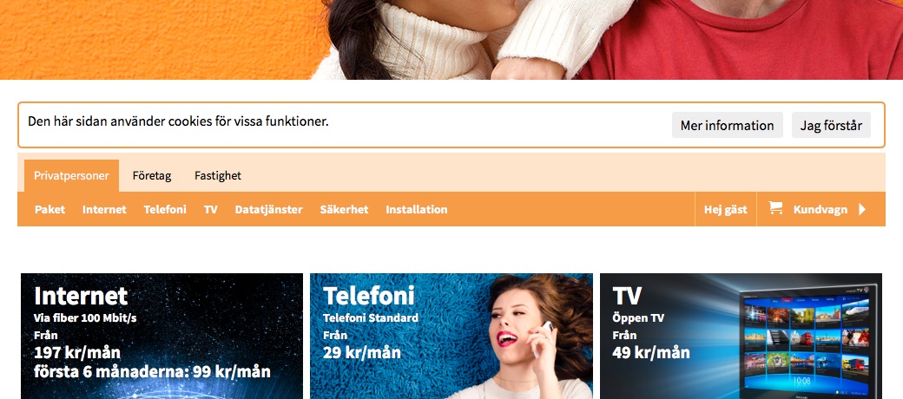Switch to the Fastighet tab
This screenshot has height=399, width=903.
tap(218, 176)
